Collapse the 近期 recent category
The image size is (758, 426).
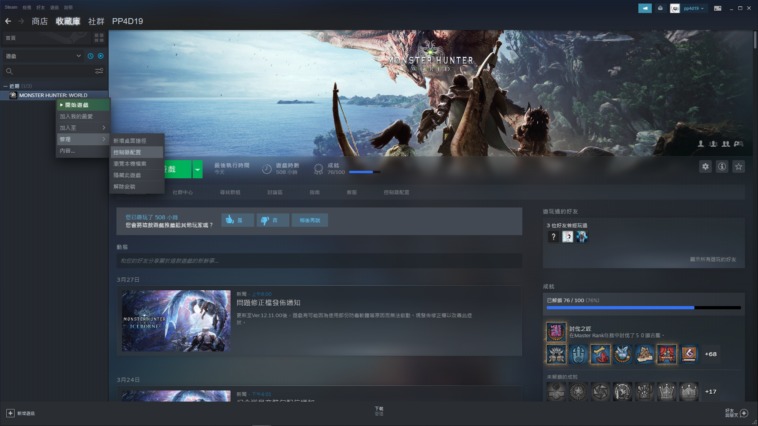6,86
